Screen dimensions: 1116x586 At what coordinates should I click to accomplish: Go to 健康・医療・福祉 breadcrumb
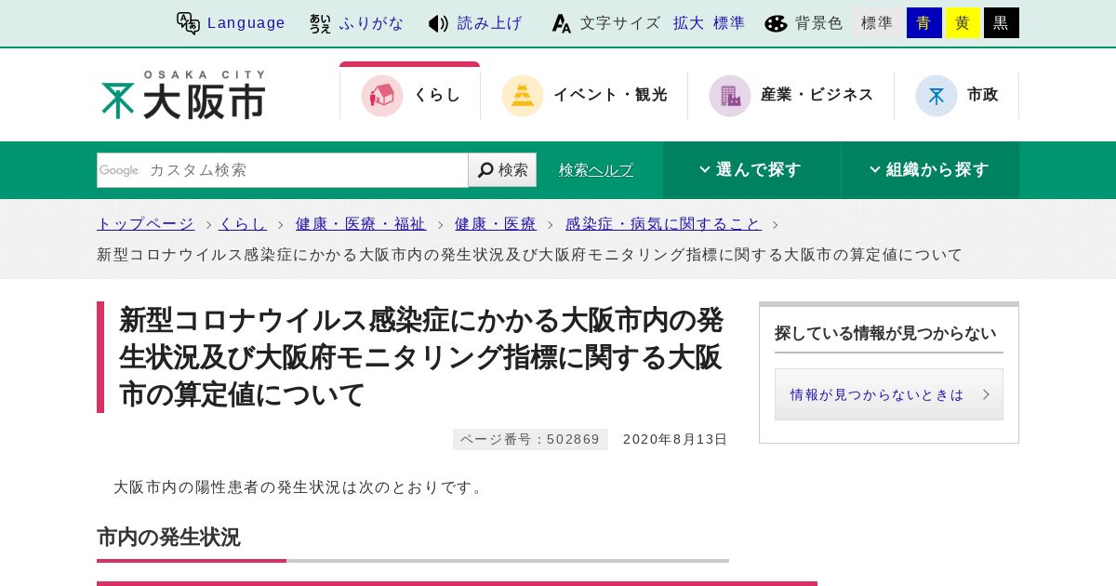(x=361, y=224)
